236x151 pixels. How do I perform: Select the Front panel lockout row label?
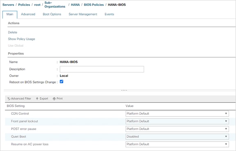pos(24,121)
